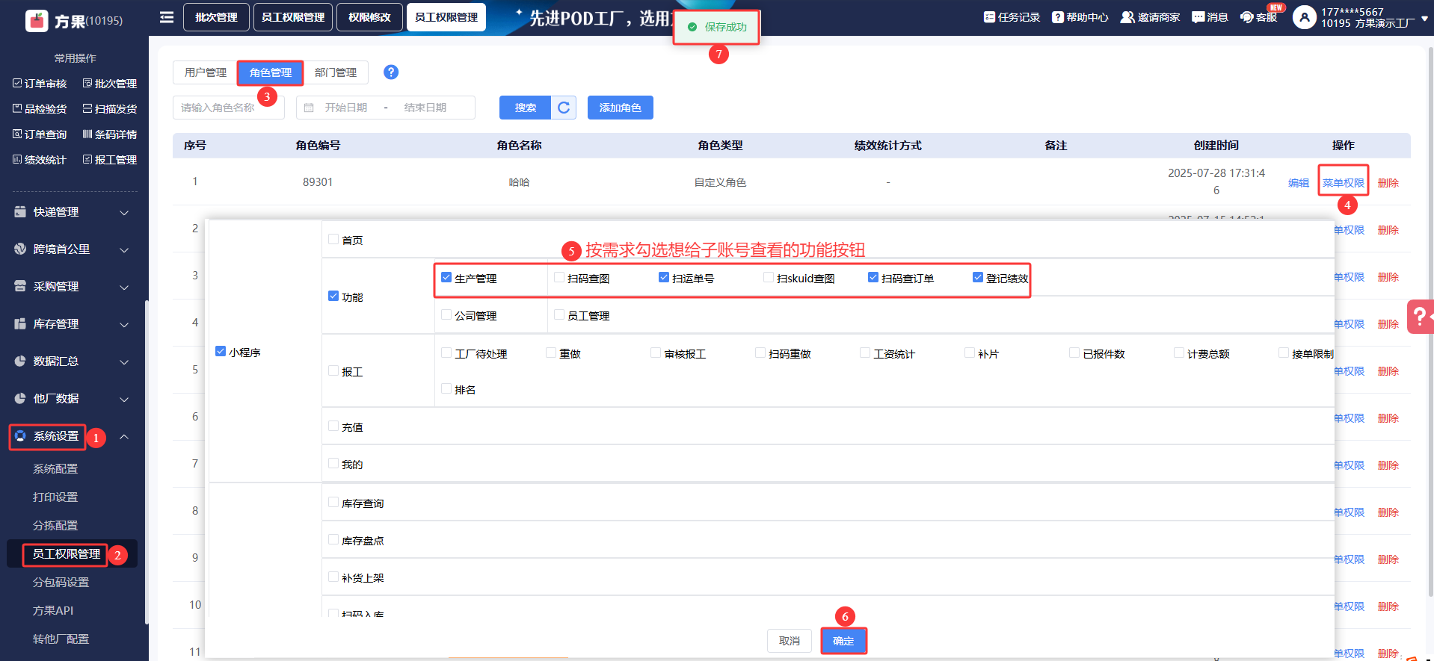Click the 添加角色 button

(620, 108)
